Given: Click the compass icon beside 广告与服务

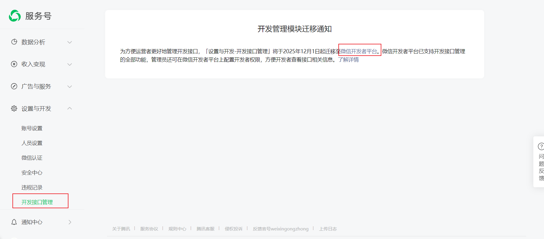Looking at the screenshot, I should (14, 86).
